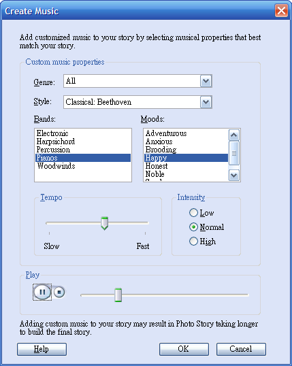This screenshot has width=292, height=366.
Task: Stop the music preview playback
Action: [x=59, y=292]
